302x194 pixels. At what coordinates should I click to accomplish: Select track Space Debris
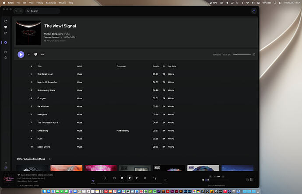tap(44, 147)
